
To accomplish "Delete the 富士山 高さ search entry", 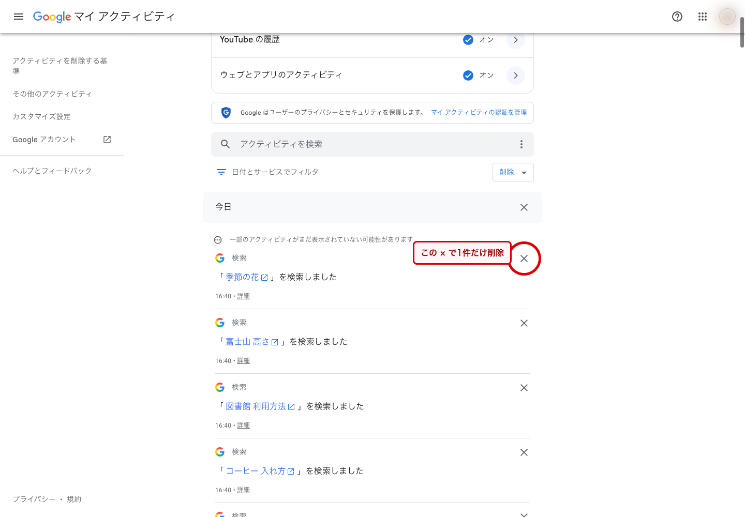I will click(524, 323).
